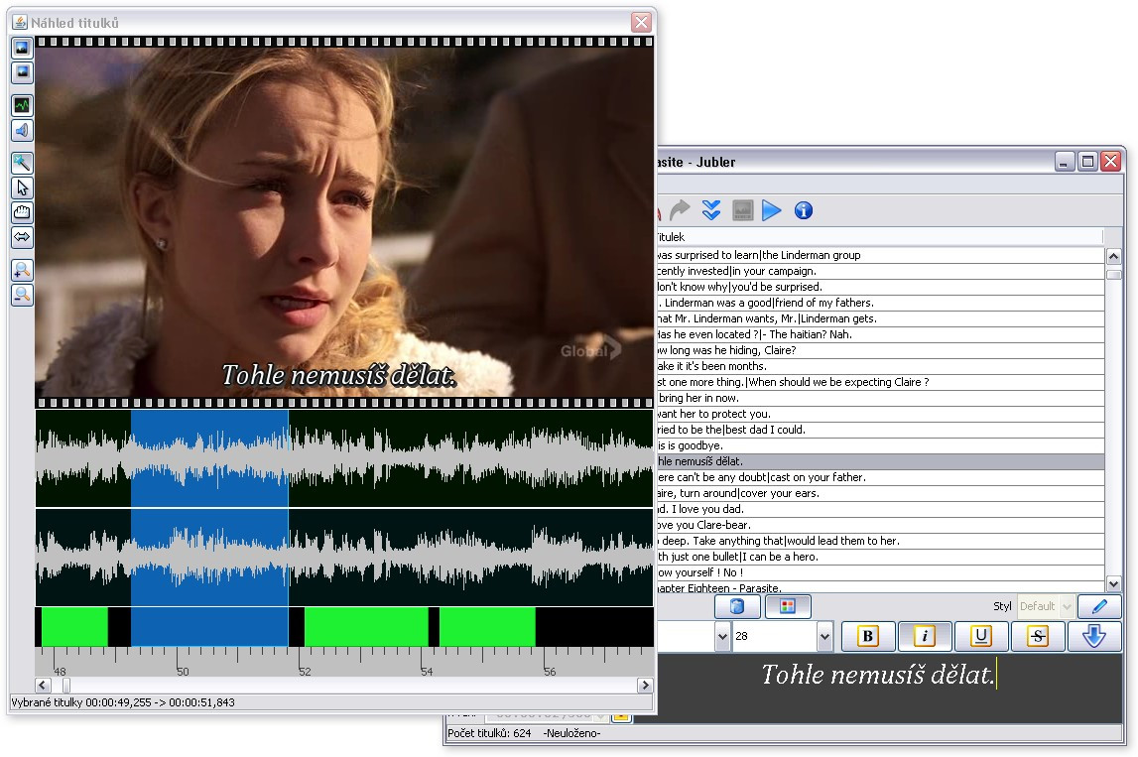Click the timeline scroll left arrow
The image size is (1138, 757).
[42, 686]
